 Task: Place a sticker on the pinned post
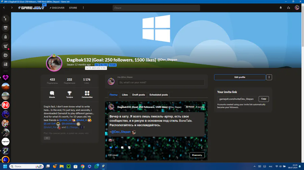tap(129, 147)
